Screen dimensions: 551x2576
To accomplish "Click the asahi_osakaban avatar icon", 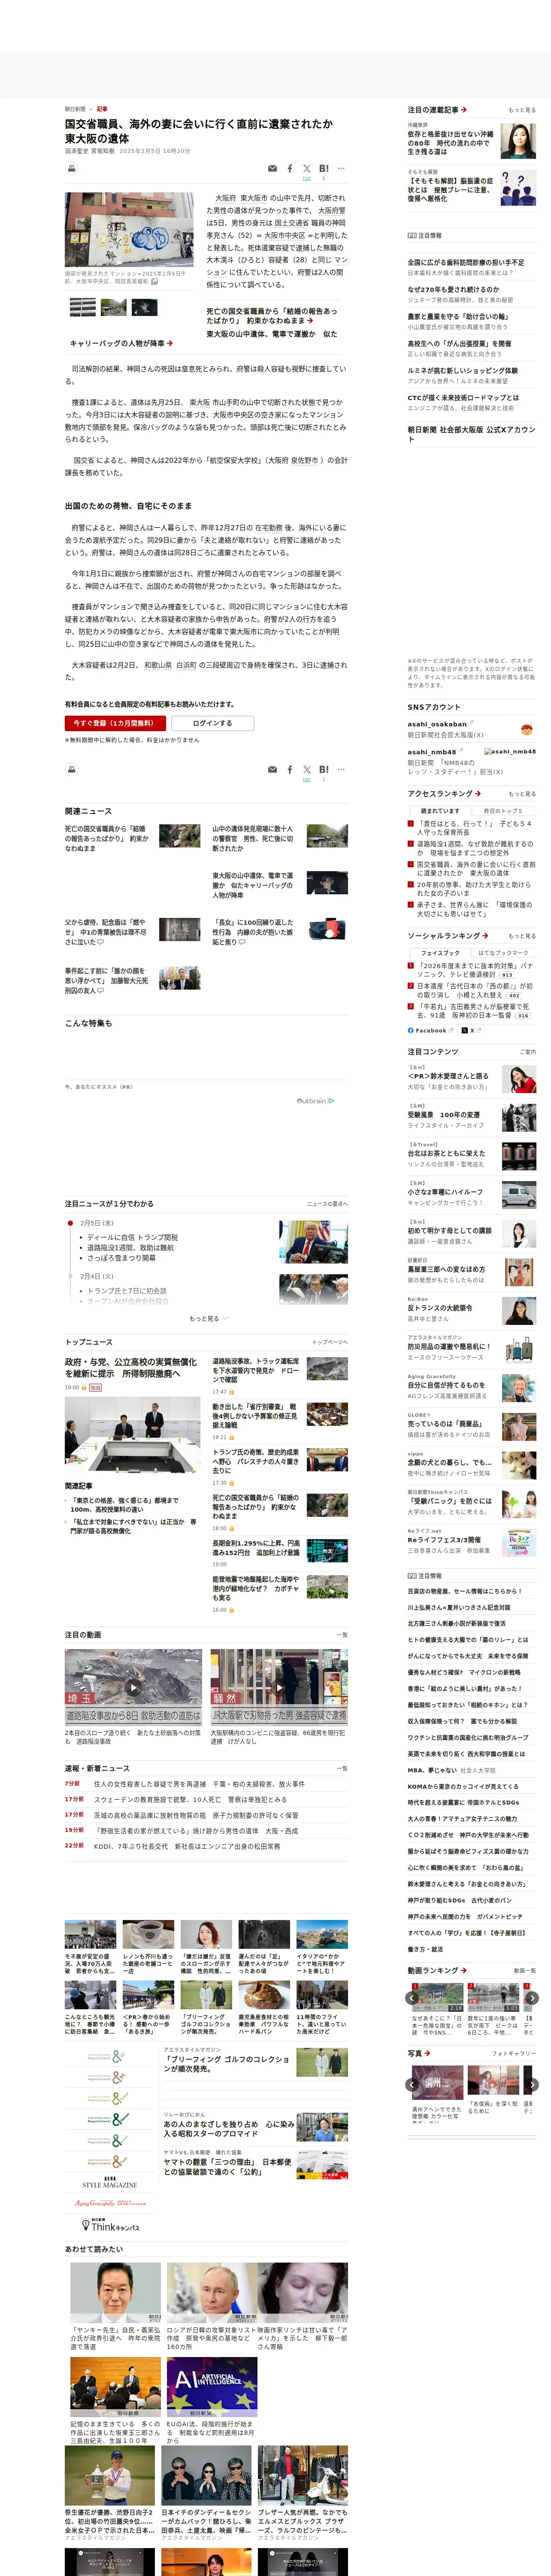I will (x=527, y=729).
